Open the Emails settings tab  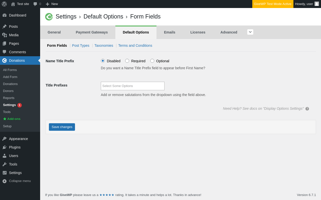170,32
